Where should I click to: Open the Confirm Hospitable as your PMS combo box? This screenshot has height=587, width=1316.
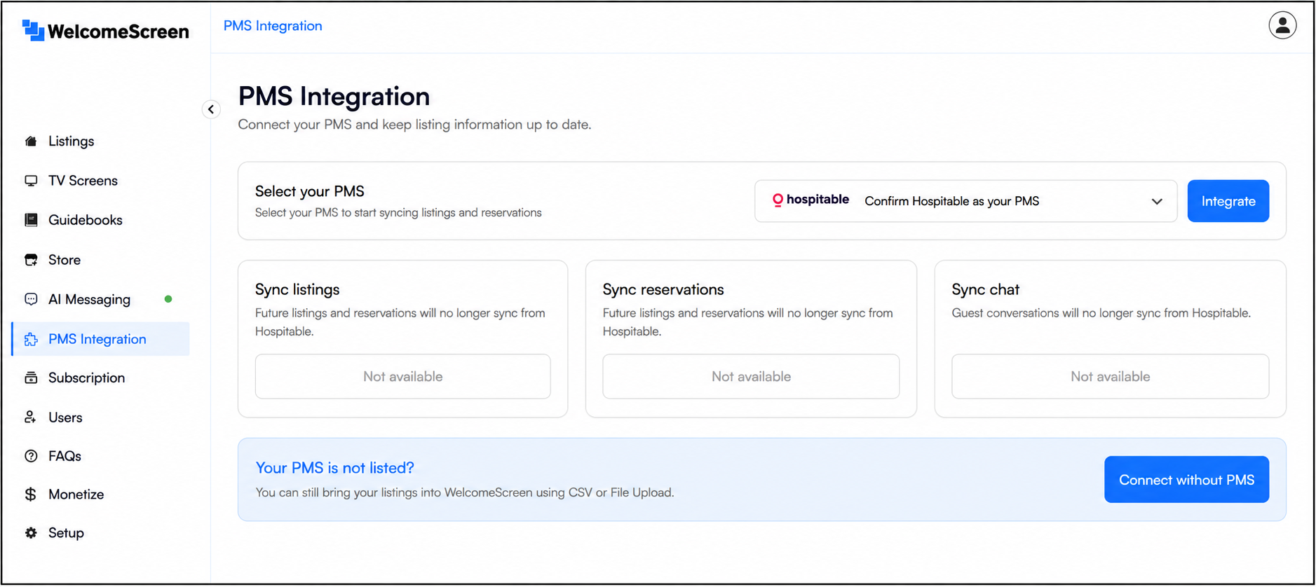965,201
